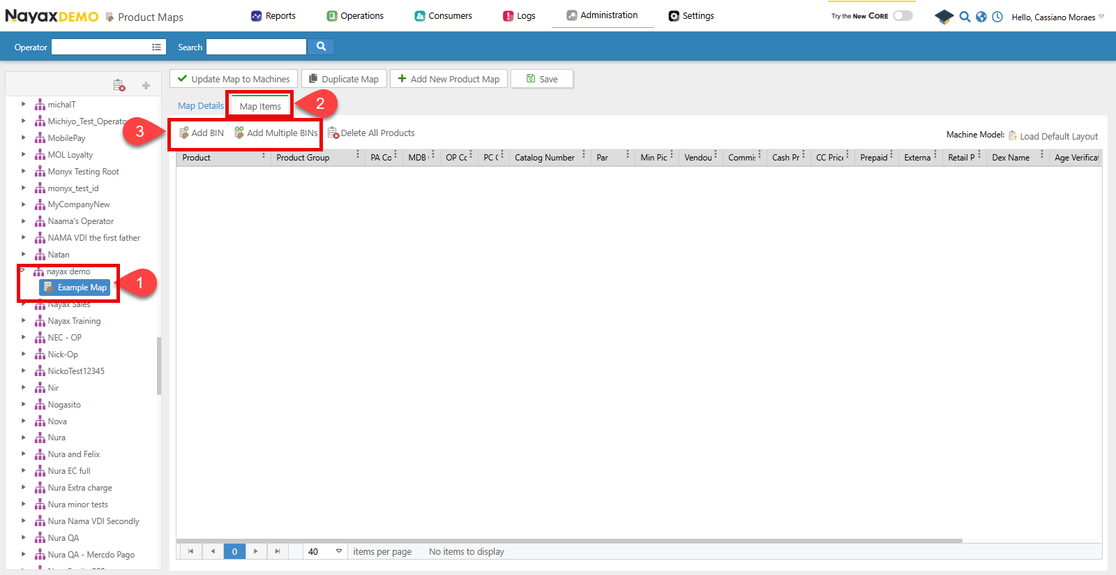Image resolution: width=1116 pixels, height=575 pixels.
Task: Open Product Group column menu dots
Action: click(x=358, y=156)
